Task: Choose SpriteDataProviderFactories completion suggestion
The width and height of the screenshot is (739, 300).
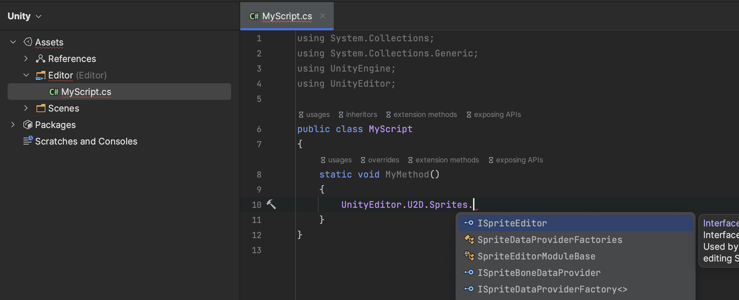Action: (549, 240)
